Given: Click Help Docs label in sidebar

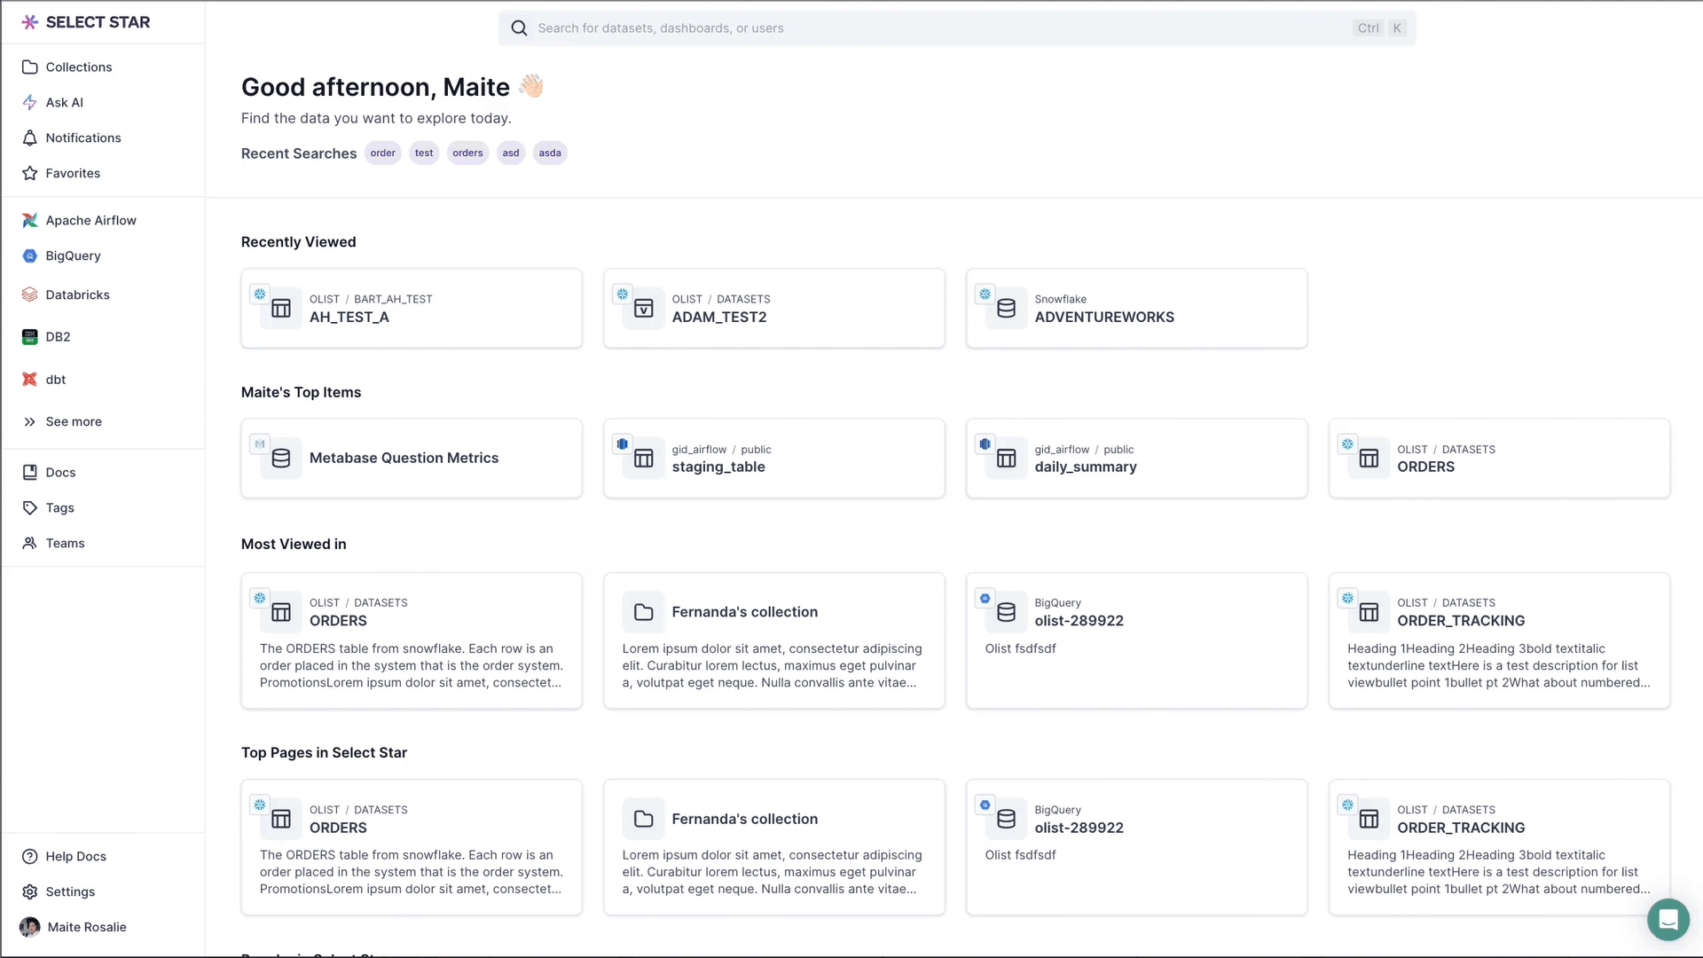Looking at the screenshot, I should click(76, 857).
